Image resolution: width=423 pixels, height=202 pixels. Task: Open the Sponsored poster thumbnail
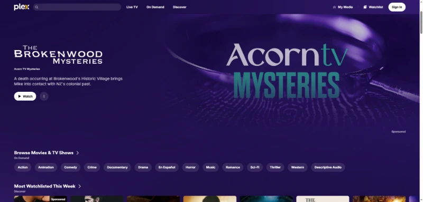point(41,199)
